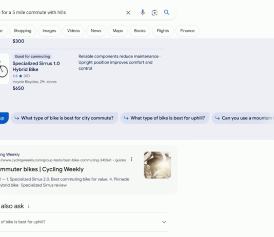The width and height of the screenshot is (274, 237).
Task: Ask What type of bike is best for uphill chip
Action: coord(165,118)
